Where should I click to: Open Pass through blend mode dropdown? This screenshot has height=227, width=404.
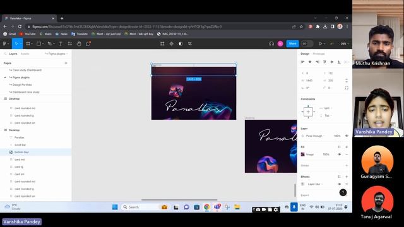[316, 136]
